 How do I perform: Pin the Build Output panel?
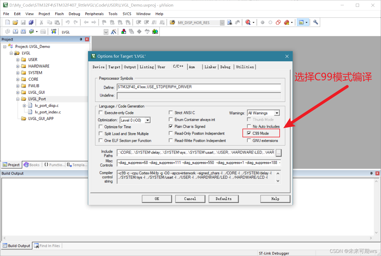click(x=371, y=173)
